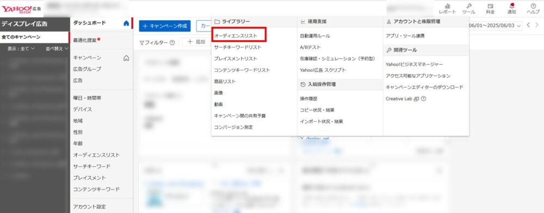Select 画像 in Library menu
544x213 pixels.
[x=219, y=93]
